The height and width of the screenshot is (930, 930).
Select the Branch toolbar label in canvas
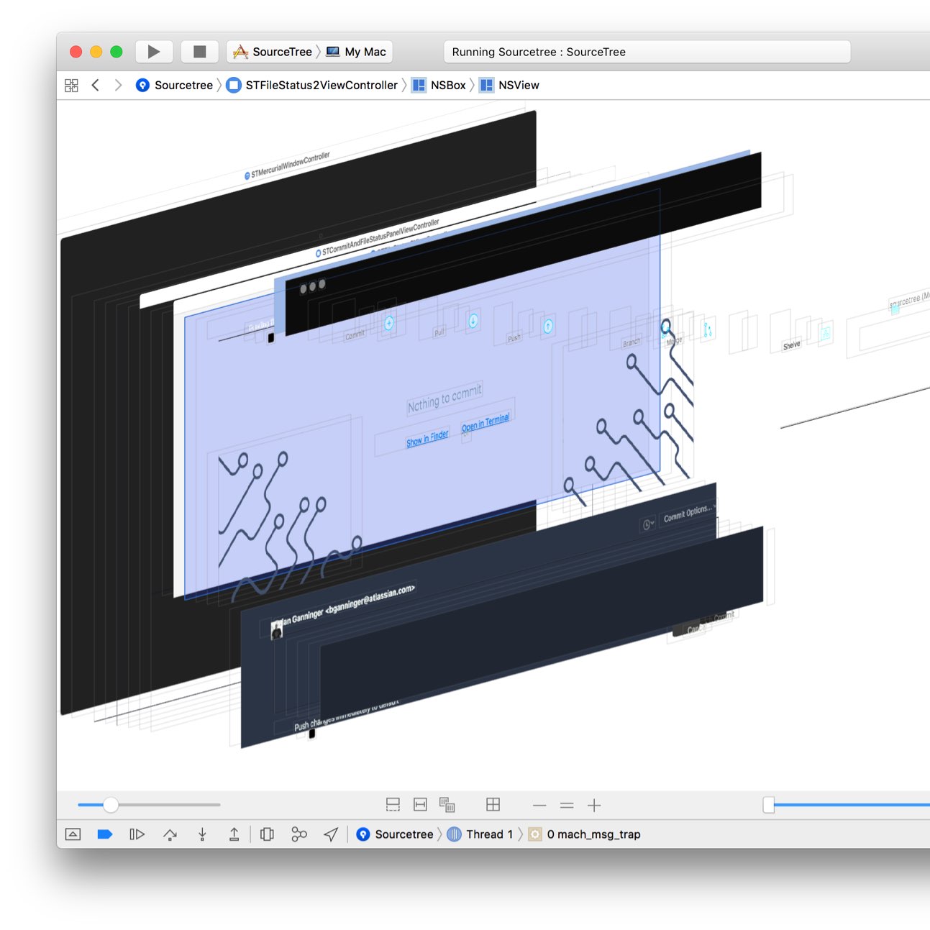click(632, 342)
